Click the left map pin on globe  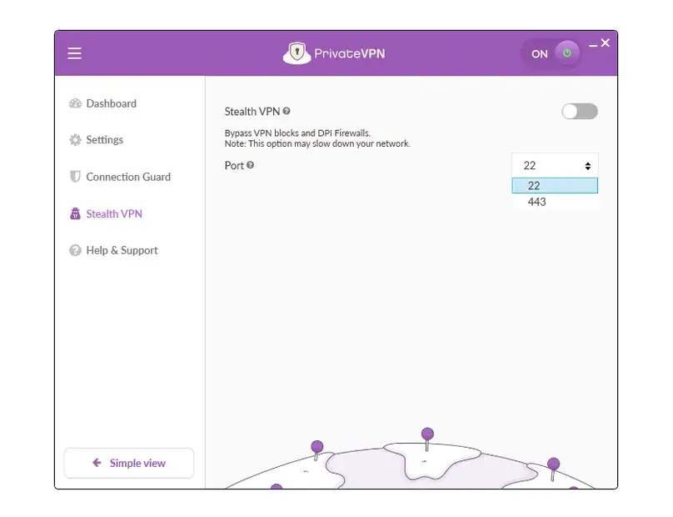coord(317,450)
